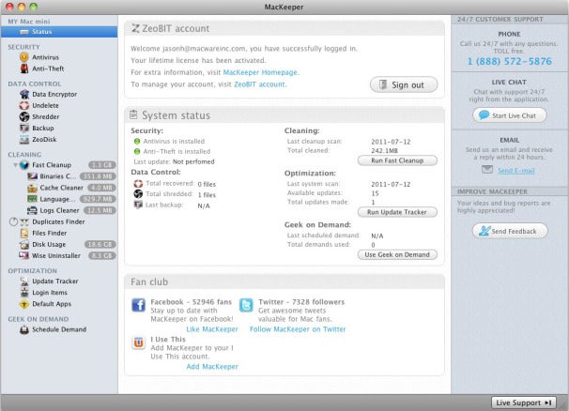Select the Schedule Demand icon
Screen dimensions: 569x411
[24, 329]
